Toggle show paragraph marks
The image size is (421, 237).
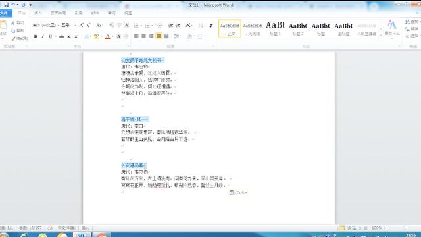tap(211, 25)
